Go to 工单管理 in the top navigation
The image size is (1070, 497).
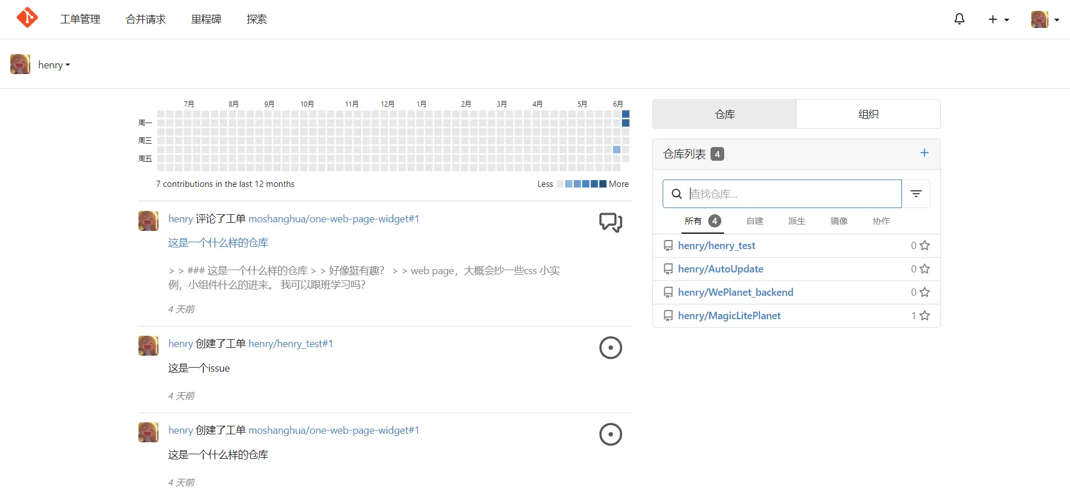(80, 19)
